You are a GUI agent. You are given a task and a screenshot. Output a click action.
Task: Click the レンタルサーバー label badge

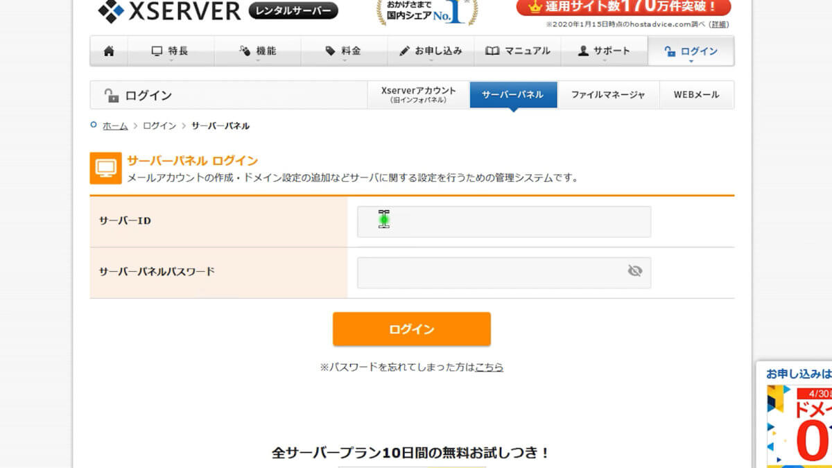(x=293, y=10)
